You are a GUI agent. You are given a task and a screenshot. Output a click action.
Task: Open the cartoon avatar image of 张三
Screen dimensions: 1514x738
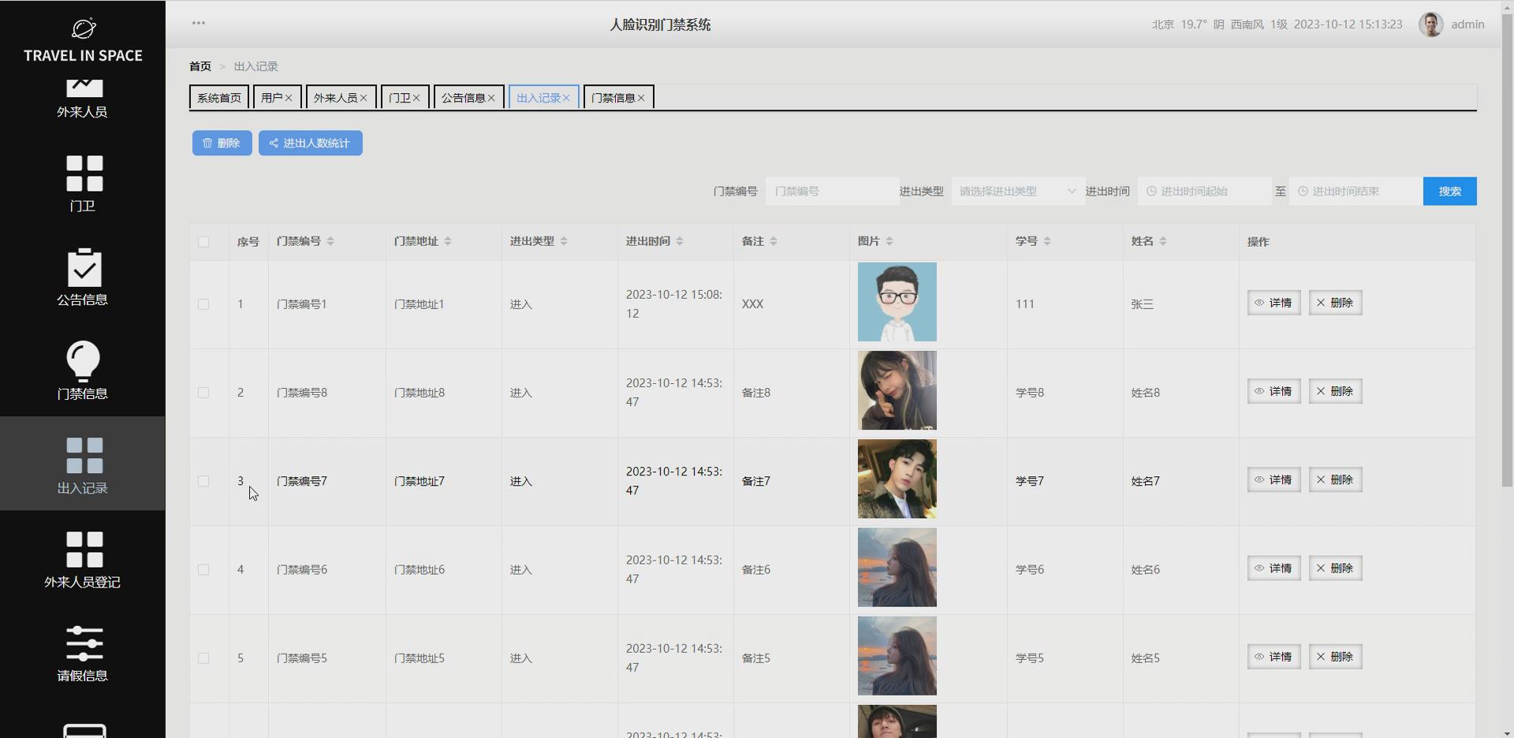[x=897, y=302]
